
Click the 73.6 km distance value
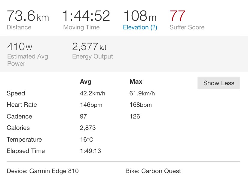[x=28, y=16]
